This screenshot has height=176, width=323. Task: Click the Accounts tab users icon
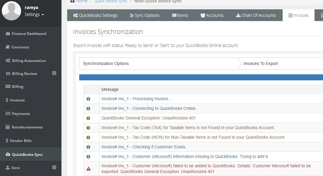[x=203, y=15]
